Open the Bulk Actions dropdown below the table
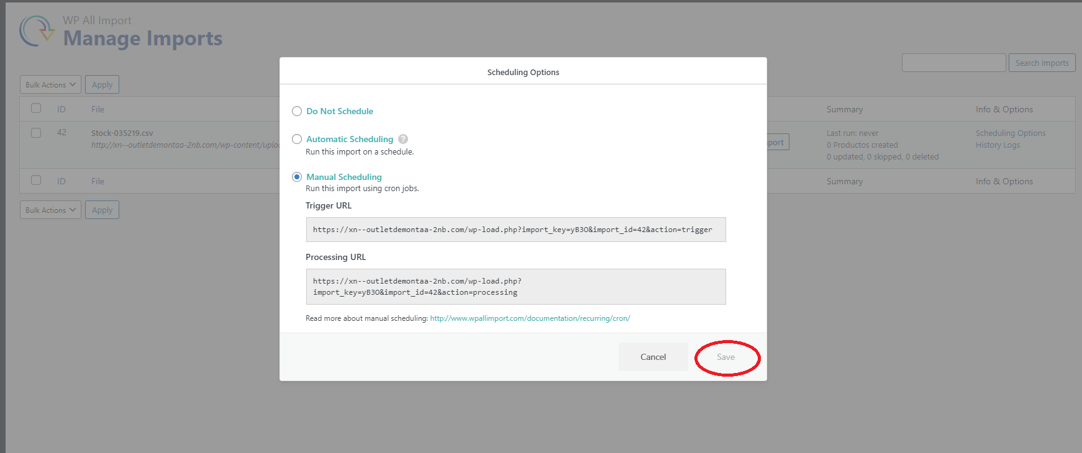The height and width of the screenshot is (453, 1082). point(50,210)
